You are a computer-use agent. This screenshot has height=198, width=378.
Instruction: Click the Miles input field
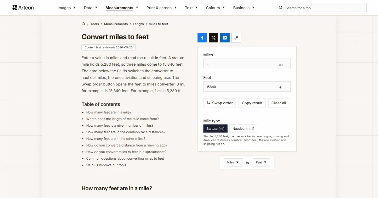pyautogui.click(x=247, y=64)
